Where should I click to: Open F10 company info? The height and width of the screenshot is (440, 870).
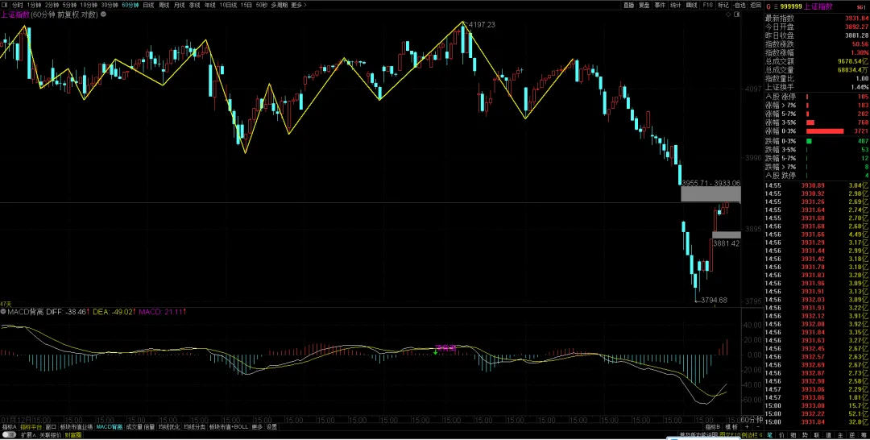pyautogui.click(x=707, y=5)
